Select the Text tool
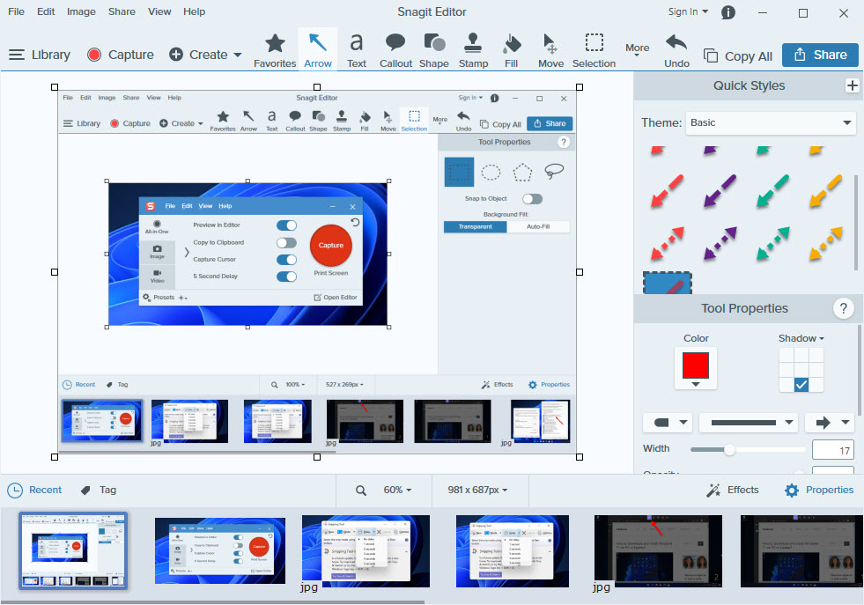 [x=357, y=51]
